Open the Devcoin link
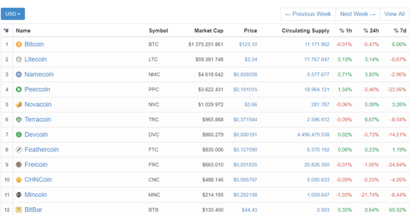This screenshot has height=217, width=415. point(36,134)
